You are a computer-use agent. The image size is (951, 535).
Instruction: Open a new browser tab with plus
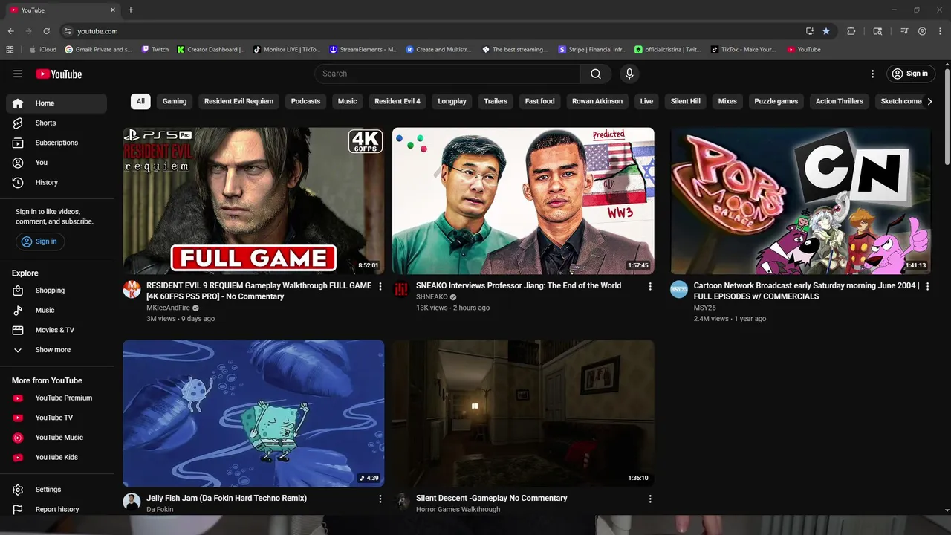131,10
